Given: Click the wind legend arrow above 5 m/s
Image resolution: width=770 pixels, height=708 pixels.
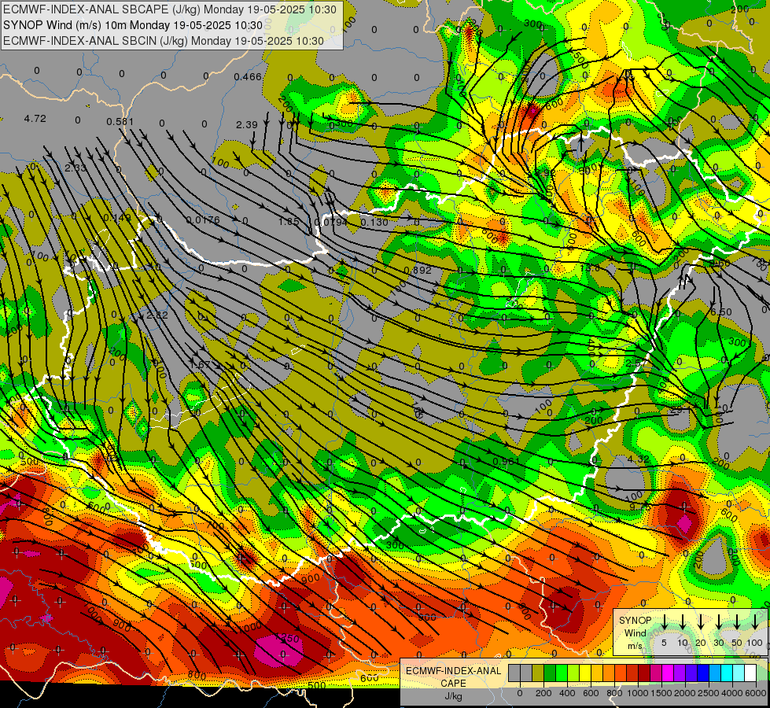Looking at the screenshot, I should tap(664, 622).
